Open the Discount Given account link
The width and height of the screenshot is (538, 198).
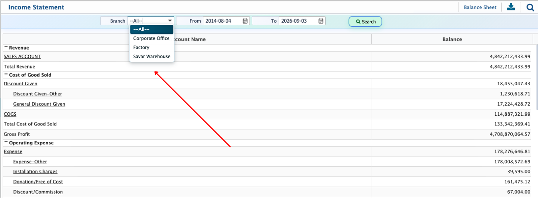tap(21, 84)
